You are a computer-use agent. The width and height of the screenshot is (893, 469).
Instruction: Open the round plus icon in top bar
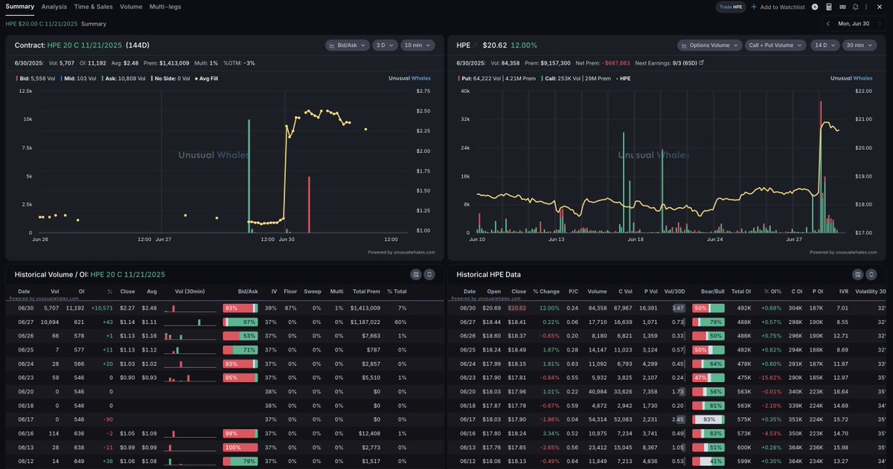815,7
